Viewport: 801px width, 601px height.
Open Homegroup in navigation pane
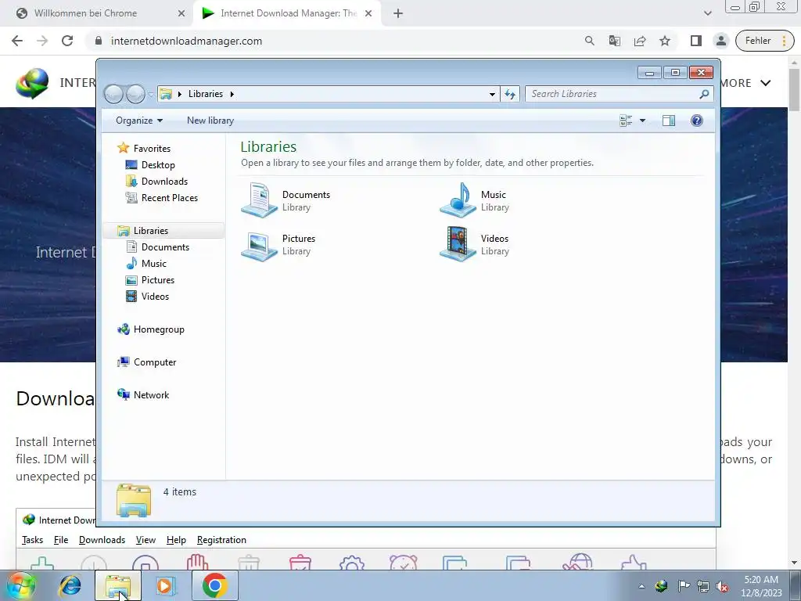(x=159, y=329)
